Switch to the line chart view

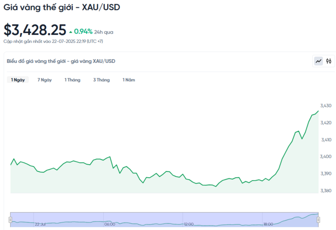pyautogui.click(x=319, y=61)
